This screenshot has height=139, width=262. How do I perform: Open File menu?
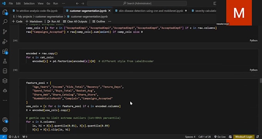click(x=11, y=3)
